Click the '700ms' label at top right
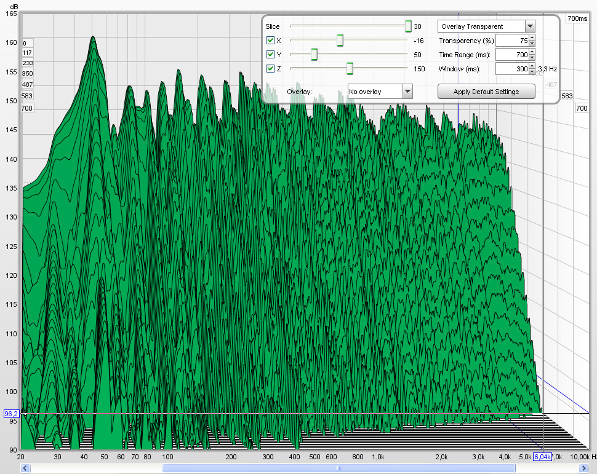 577,18
